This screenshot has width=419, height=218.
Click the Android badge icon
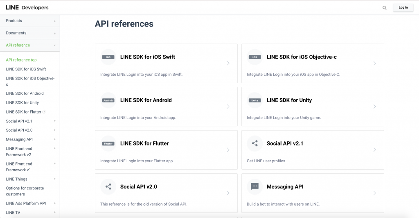click(108, 100)
